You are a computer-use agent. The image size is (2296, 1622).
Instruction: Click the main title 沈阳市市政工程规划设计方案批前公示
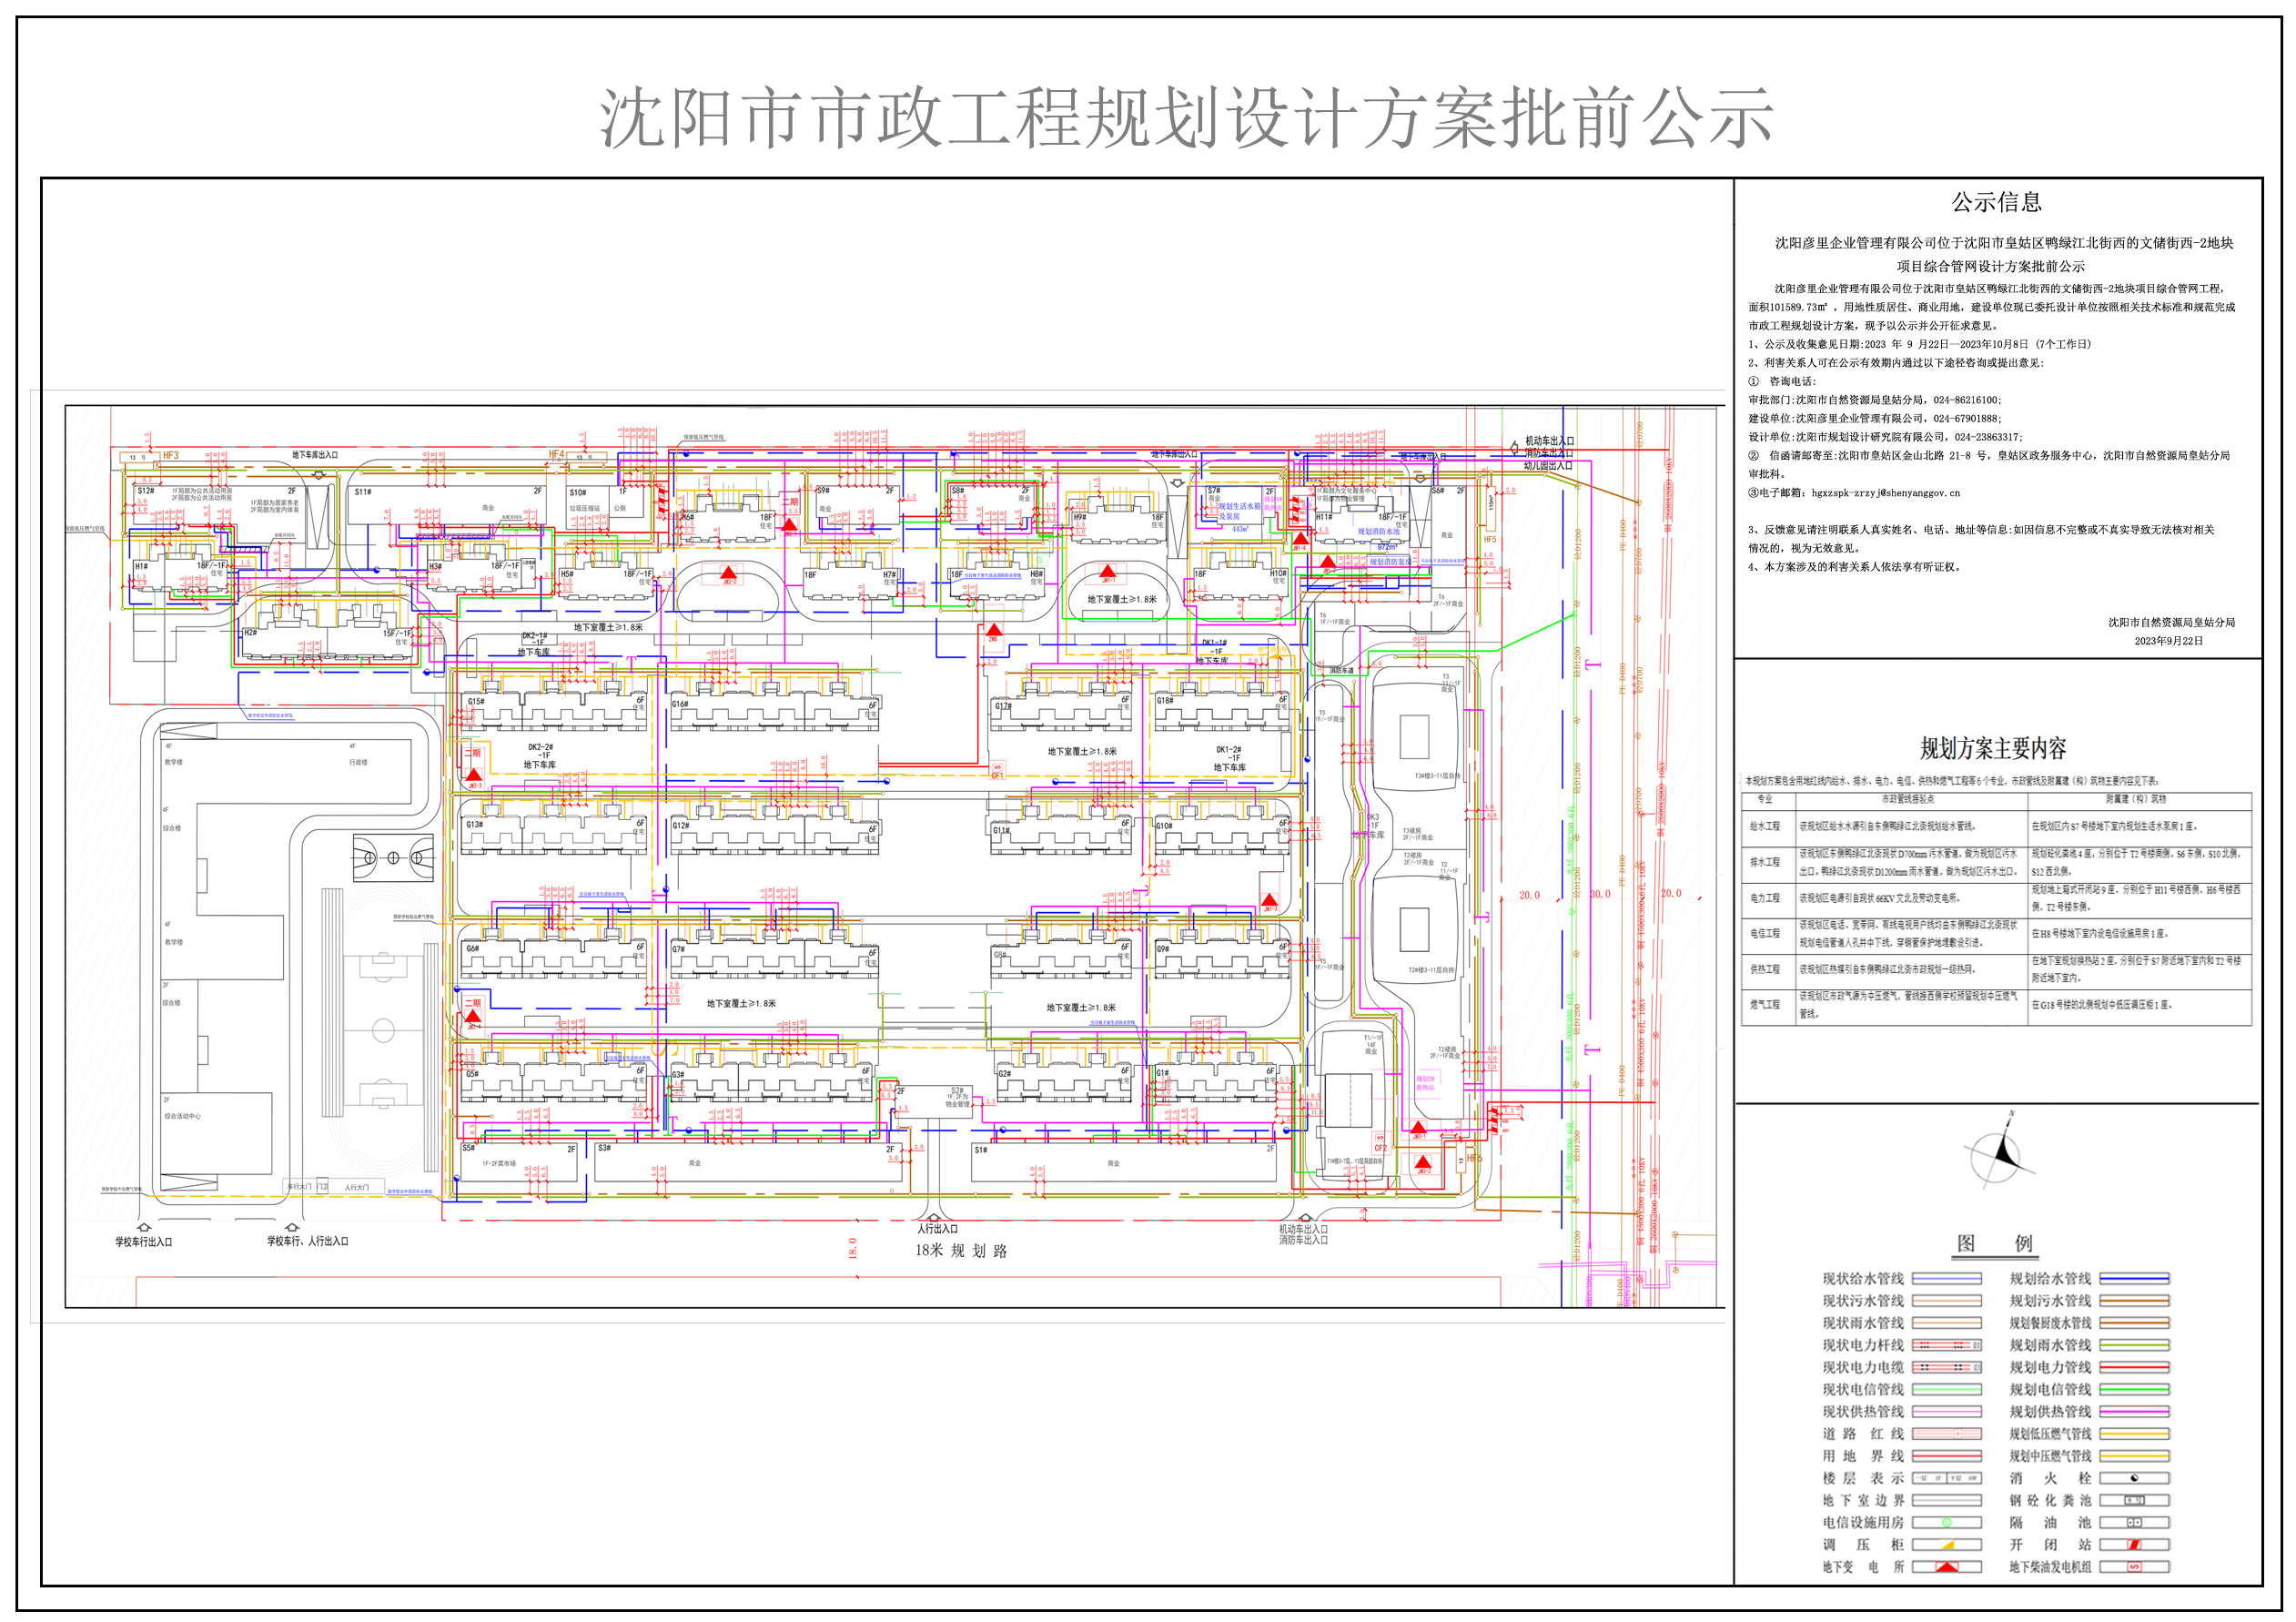tap(1186, 118)
